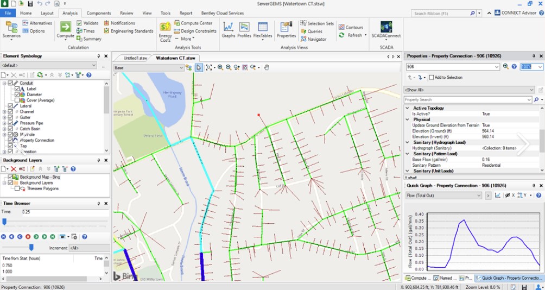
Task: Open Flow (Total Out) graph dropdown
Action: [443, 196]
